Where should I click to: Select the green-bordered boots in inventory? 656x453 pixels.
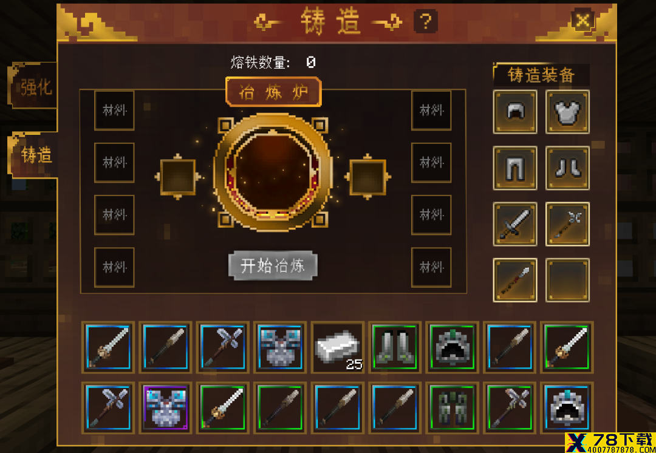(x=395, y=347)
